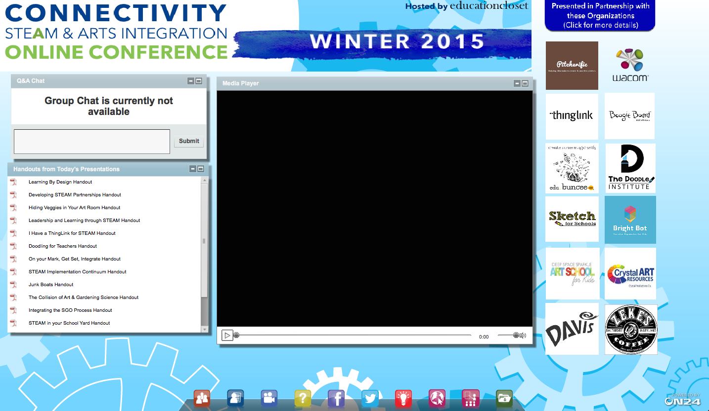This screenshot has width=709, height=411.
Task: Click the speaker volume icon in media player
Action: tap(523, 336)
